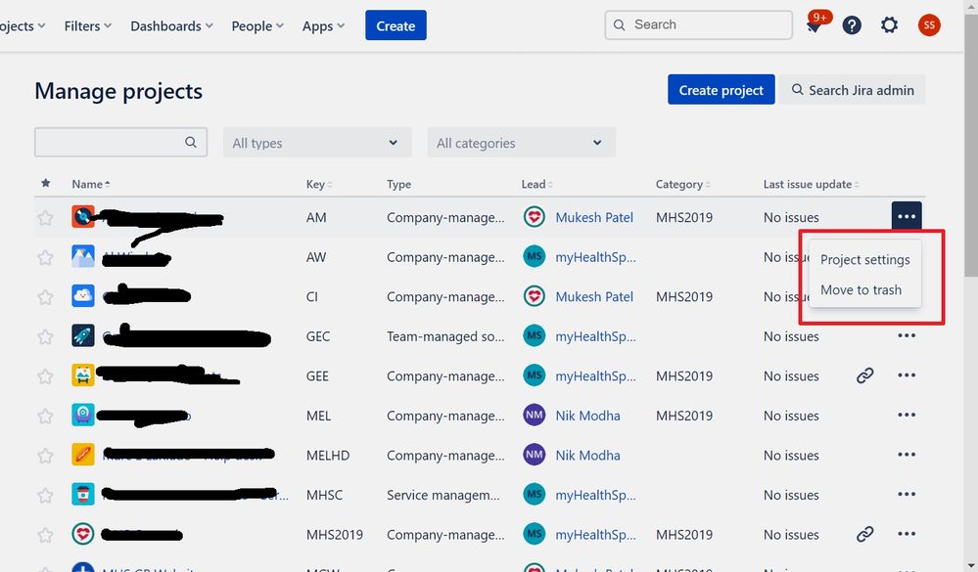Open the settings gear icon
Screen dimensions: 978x572
[x=889, y=24]
